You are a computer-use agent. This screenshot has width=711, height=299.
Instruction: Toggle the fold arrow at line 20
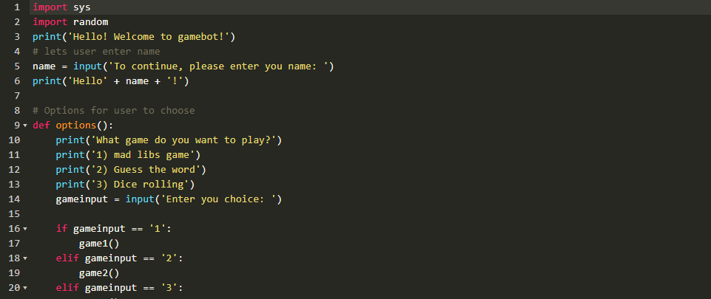pyautogui.click(x=25, y=288)
